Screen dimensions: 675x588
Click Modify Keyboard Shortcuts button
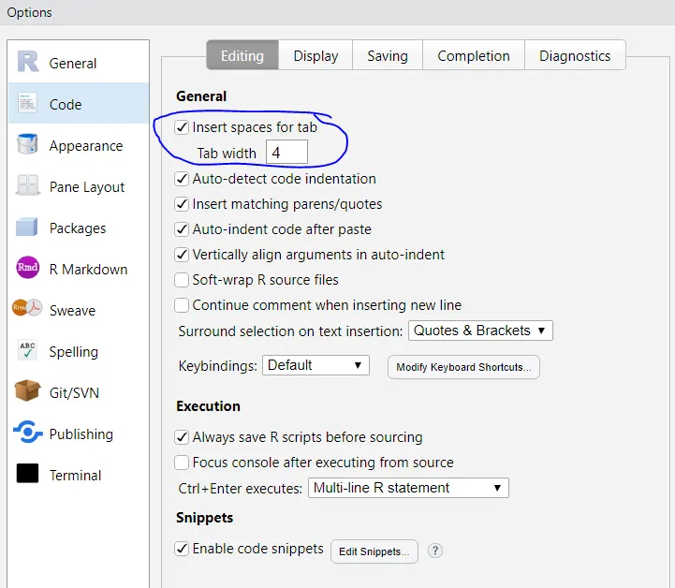click(463, 367)
